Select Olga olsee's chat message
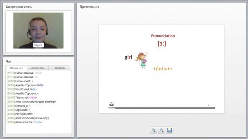 pos(18,110)
